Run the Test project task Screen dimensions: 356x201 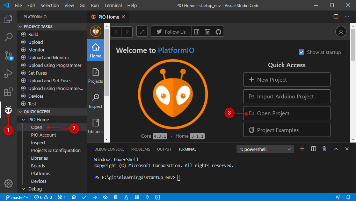tap(32, 104)
